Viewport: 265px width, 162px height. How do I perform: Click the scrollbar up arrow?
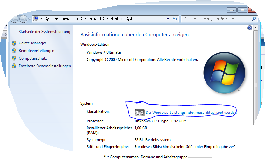pyautogui.click(x=256, y=28)
